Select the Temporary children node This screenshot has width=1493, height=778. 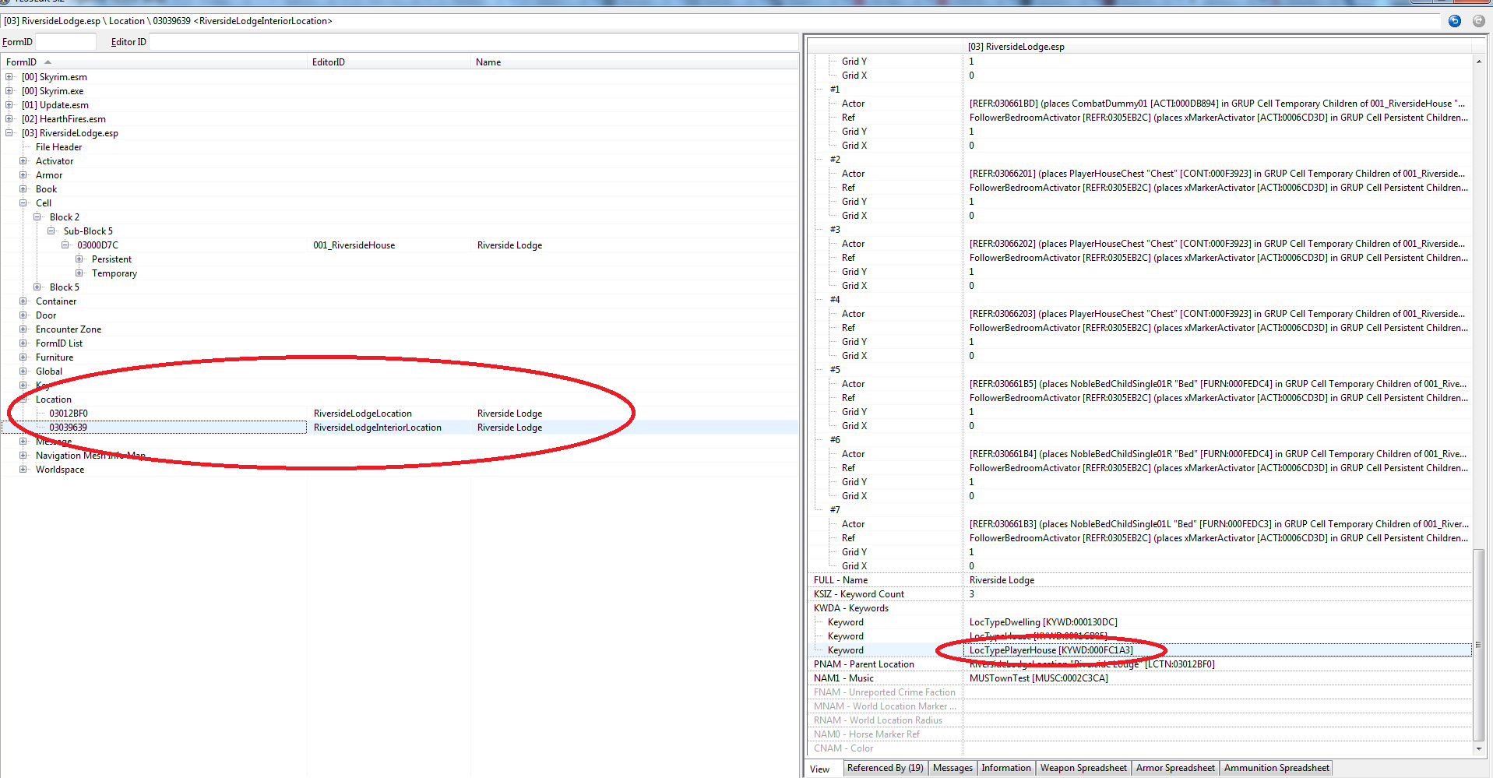click(x=114, y=273)
